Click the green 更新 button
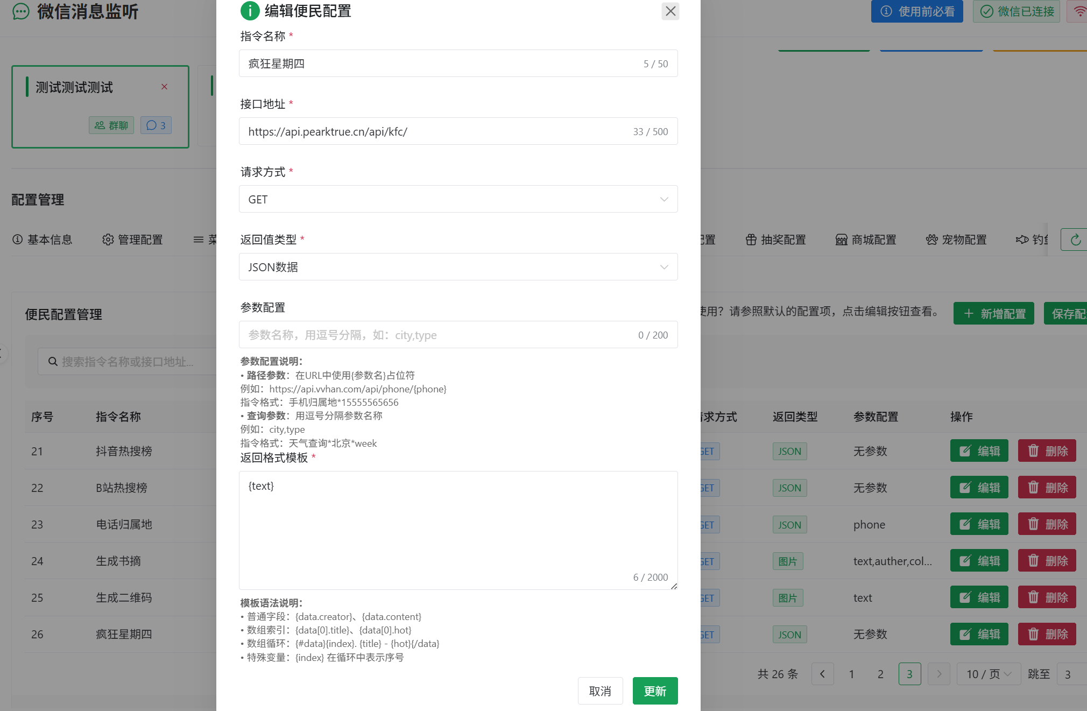Screen dimensions: 1087x711 (x=655, y=691)
